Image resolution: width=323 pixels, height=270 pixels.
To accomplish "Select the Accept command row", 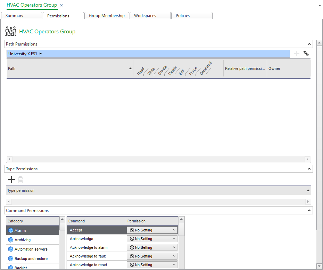I will pyautogui.click(x=97, y=230).
